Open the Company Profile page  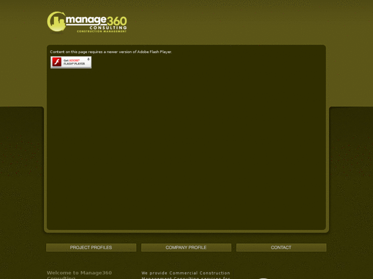tap(186, 247)
